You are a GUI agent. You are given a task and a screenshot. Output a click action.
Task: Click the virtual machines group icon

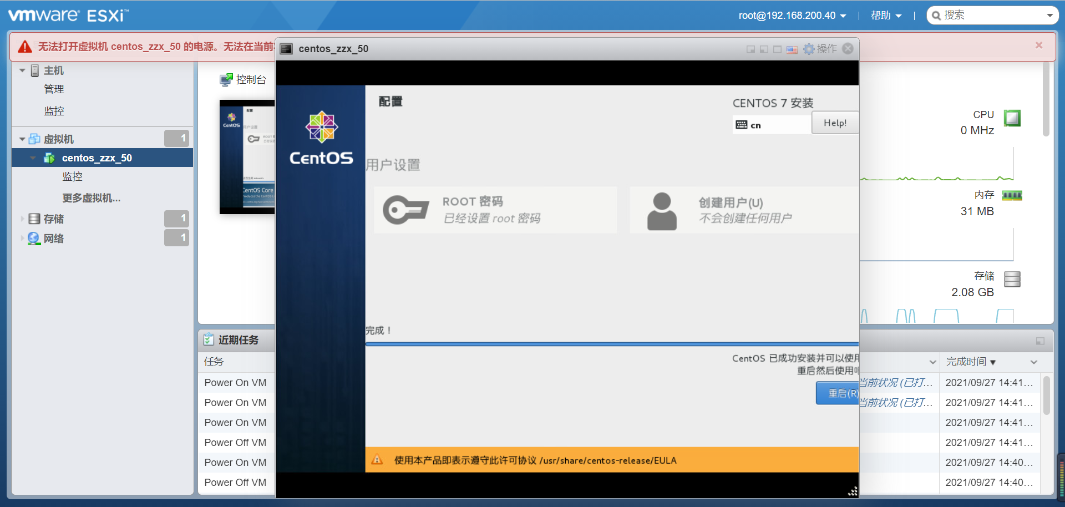(34, 139)
